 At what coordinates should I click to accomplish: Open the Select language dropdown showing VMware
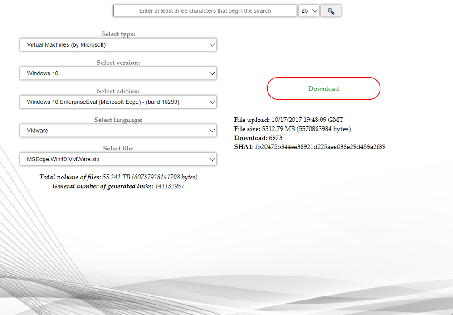(x=118, y=131)
